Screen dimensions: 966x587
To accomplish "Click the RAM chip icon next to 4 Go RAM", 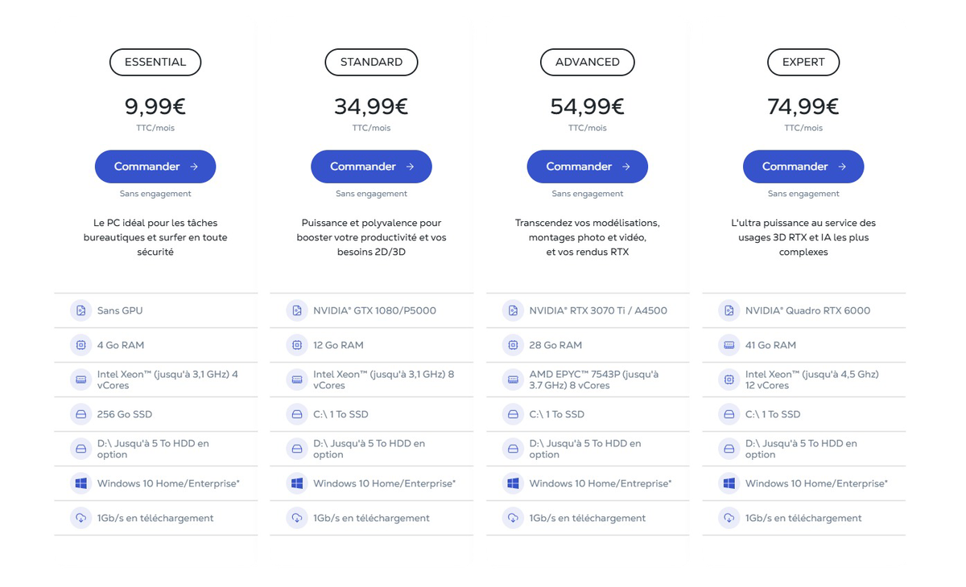I will click(80, 345).
